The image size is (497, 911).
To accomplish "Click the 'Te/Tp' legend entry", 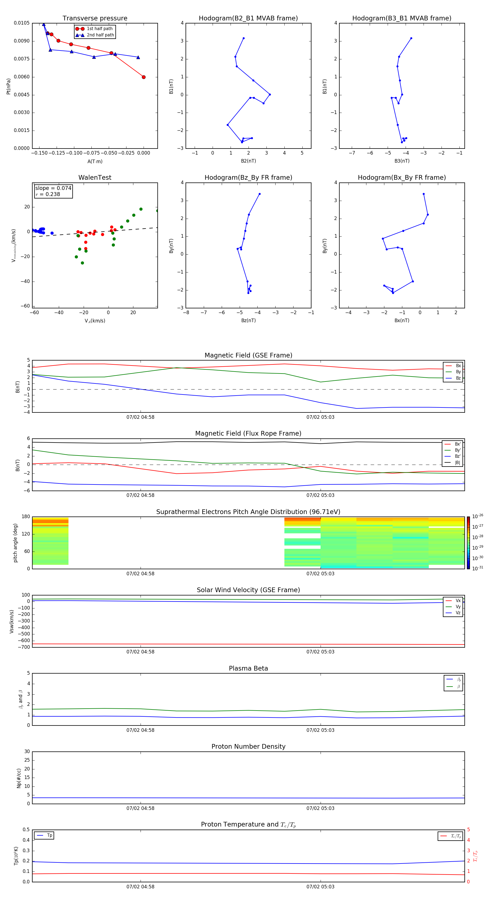I will click(x=451, y=836).
